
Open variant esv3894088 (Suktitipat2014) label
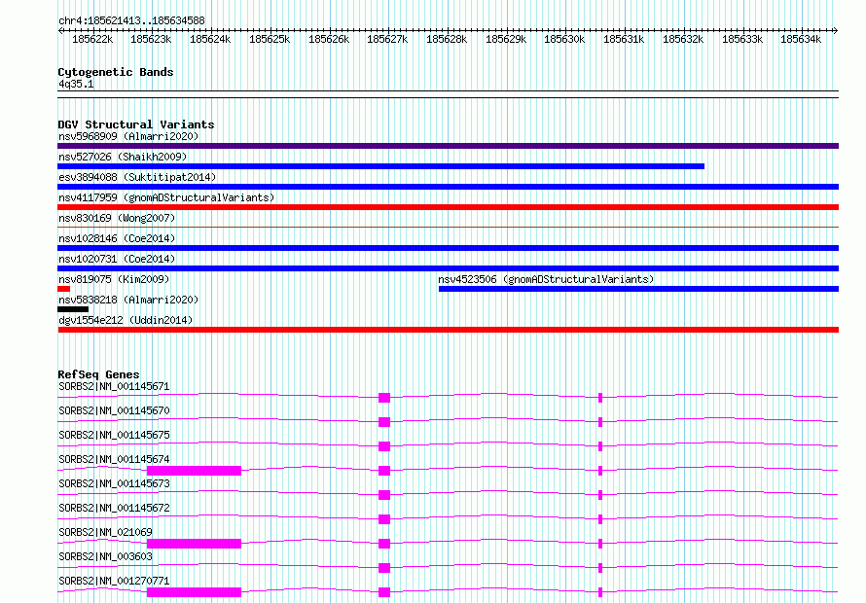137,177
